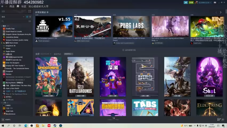The width and height of the screenshot is (227, 128).
Task: Expand the games filter dropdown in sidebar
Action: point(13,17)
